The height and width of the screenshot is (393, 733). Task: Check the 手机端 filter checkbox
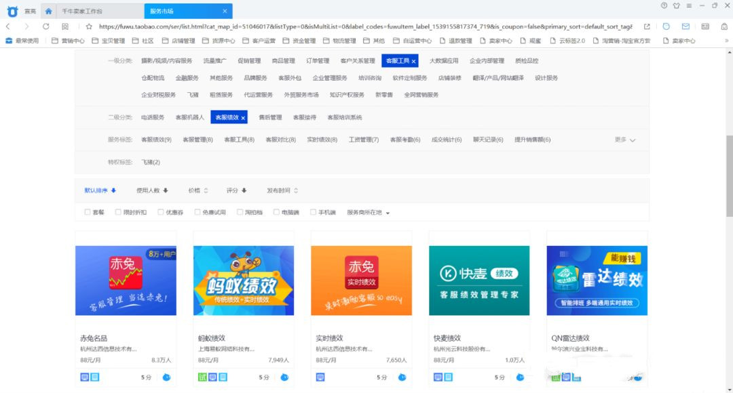tap(314, 212)
